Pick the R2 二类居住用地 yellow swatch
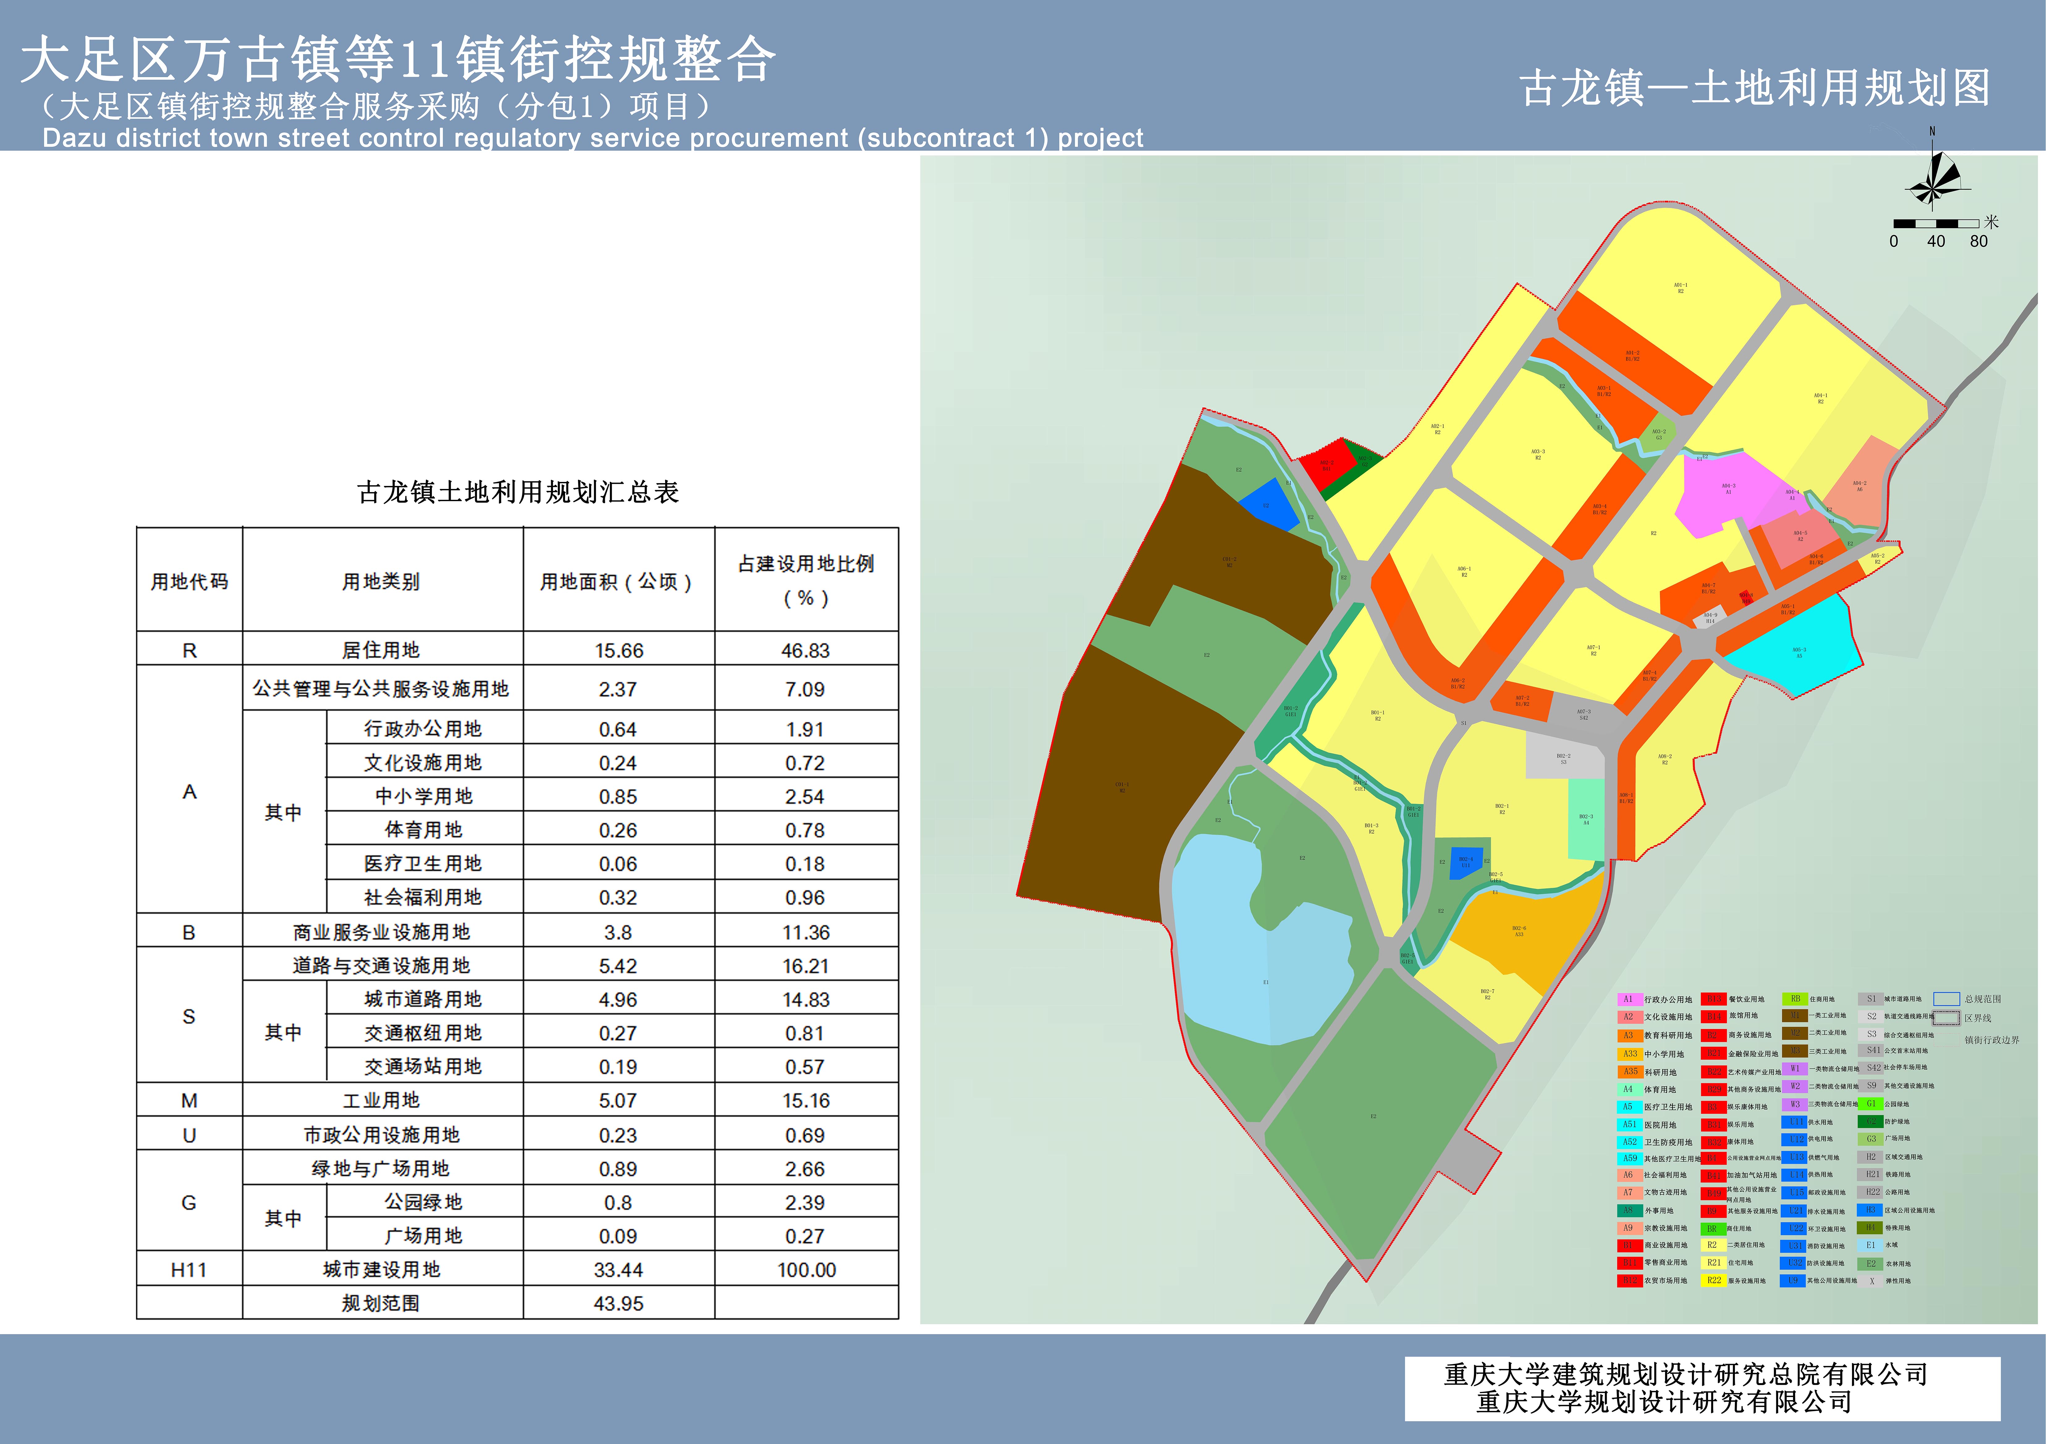 [1714, 1245]
